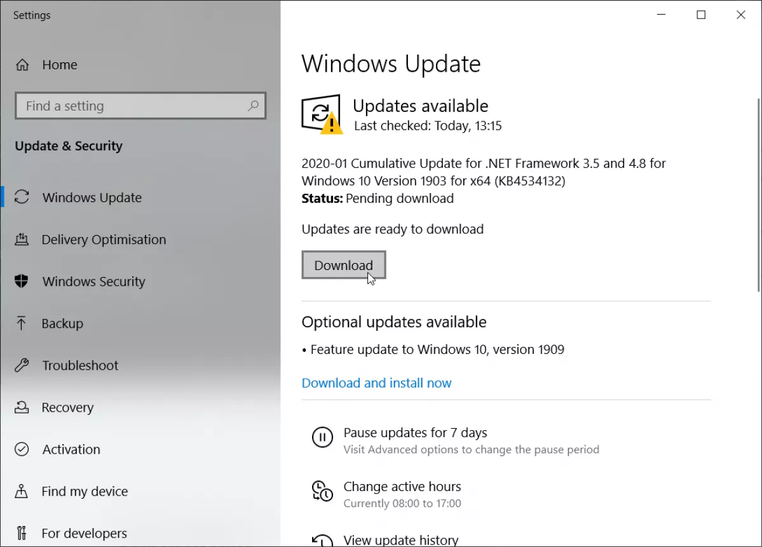762x547 pixels.
Task: Click the Troubleshoot wrench icon
Action: 22,365
